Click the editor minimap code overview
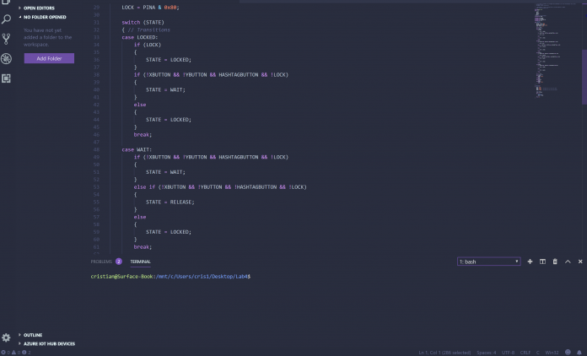The height and width of the screenshot is (356, 587). 557,51
